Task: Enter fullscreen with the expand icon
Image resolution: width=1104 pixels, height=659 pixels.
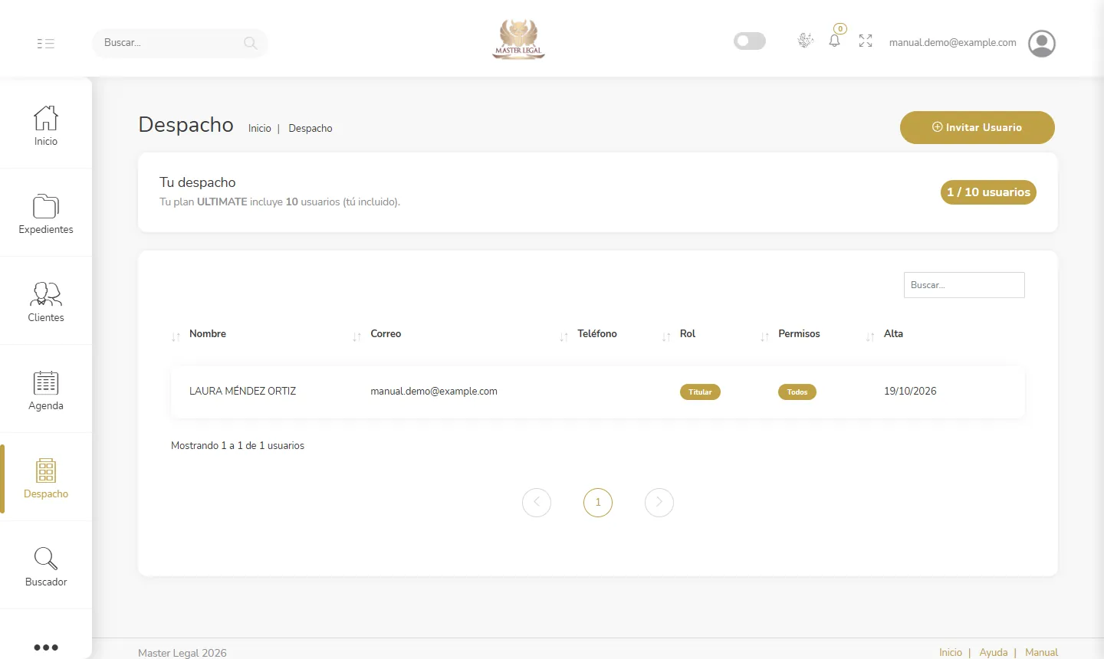Action: 866,41
